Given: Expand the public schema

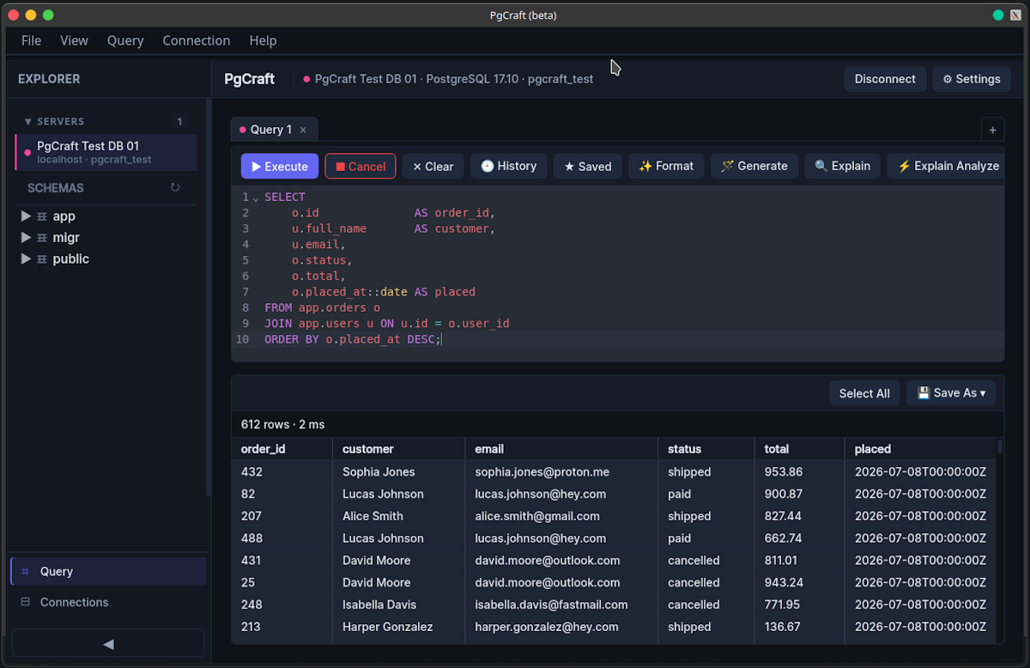Looking at the screenshot, I should [x=26, y=259].
